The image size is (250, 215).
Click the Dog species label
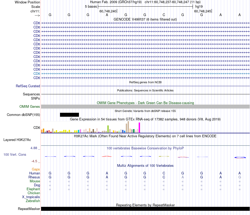click(x=37, y=185)
